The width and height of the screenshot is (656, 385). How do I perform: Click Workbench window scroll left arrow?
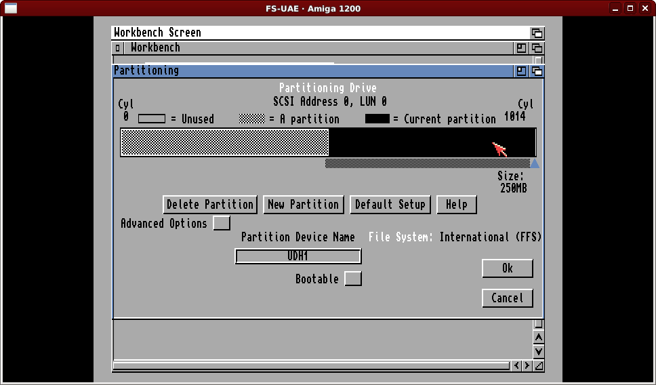tap(516, 366)
